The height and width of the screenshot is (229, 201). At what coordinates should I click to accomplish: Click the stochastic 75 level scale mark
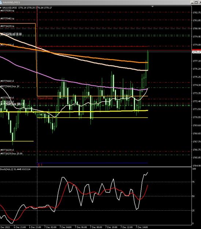click(x=193, y=182)
